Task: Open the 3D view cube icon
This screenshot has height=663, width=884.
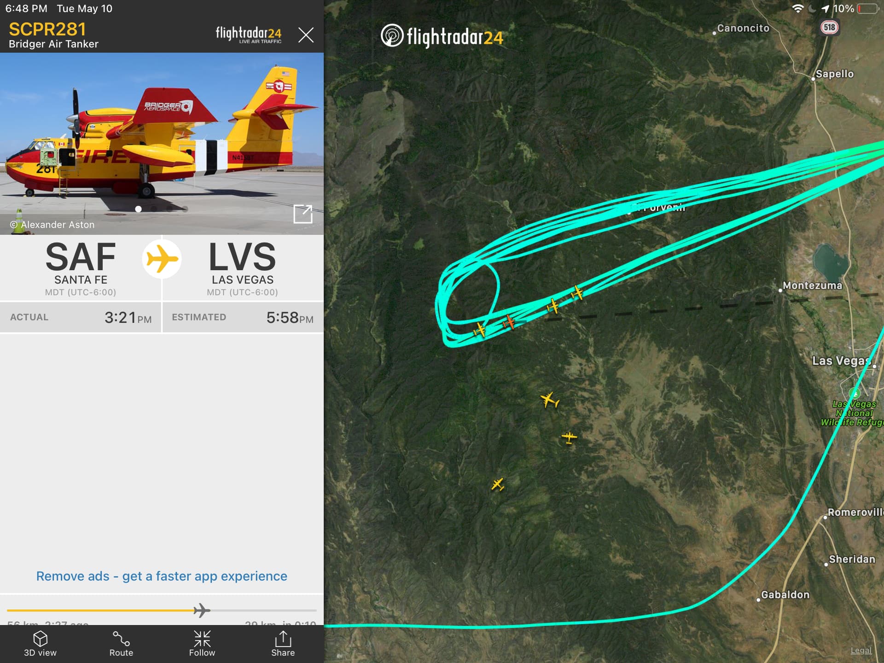Action: click(x=40, y=643)
